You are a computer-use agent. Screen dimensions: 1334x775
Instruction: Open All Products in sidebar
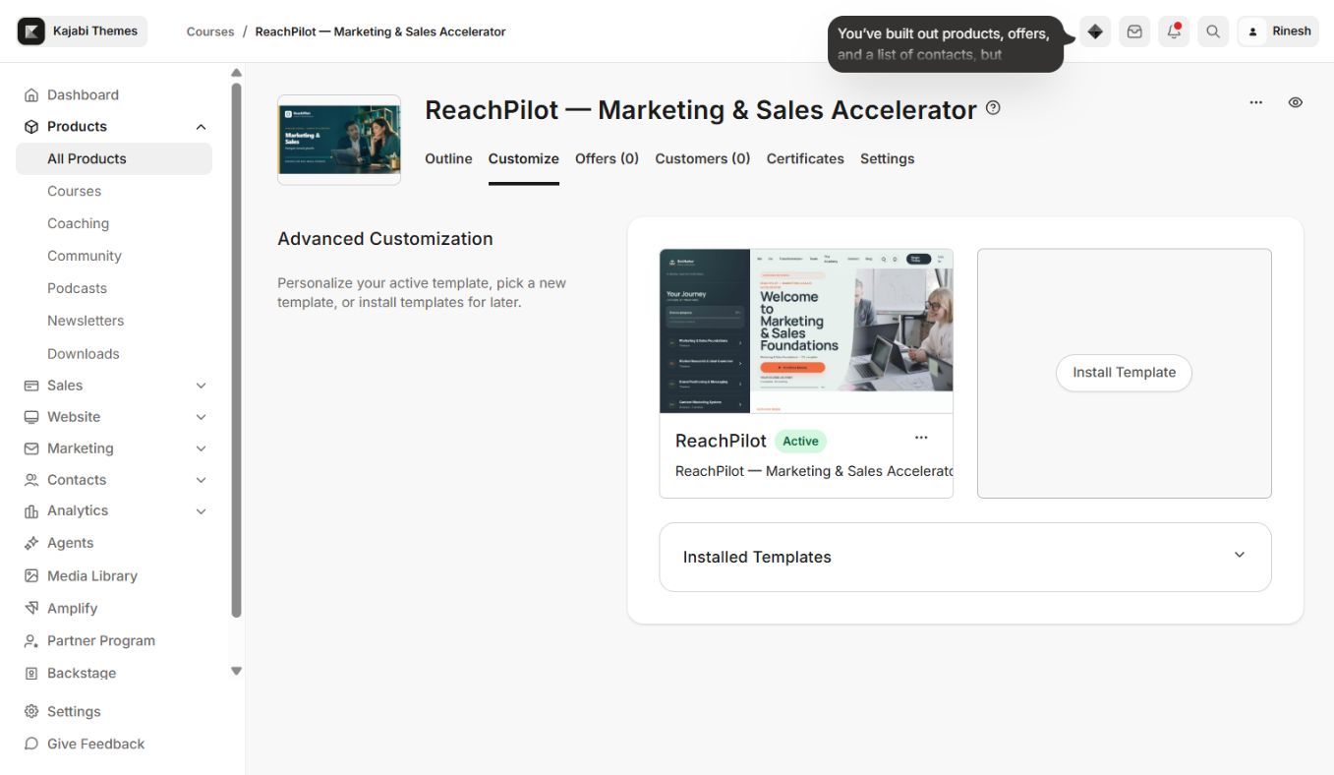coord(114,158)
